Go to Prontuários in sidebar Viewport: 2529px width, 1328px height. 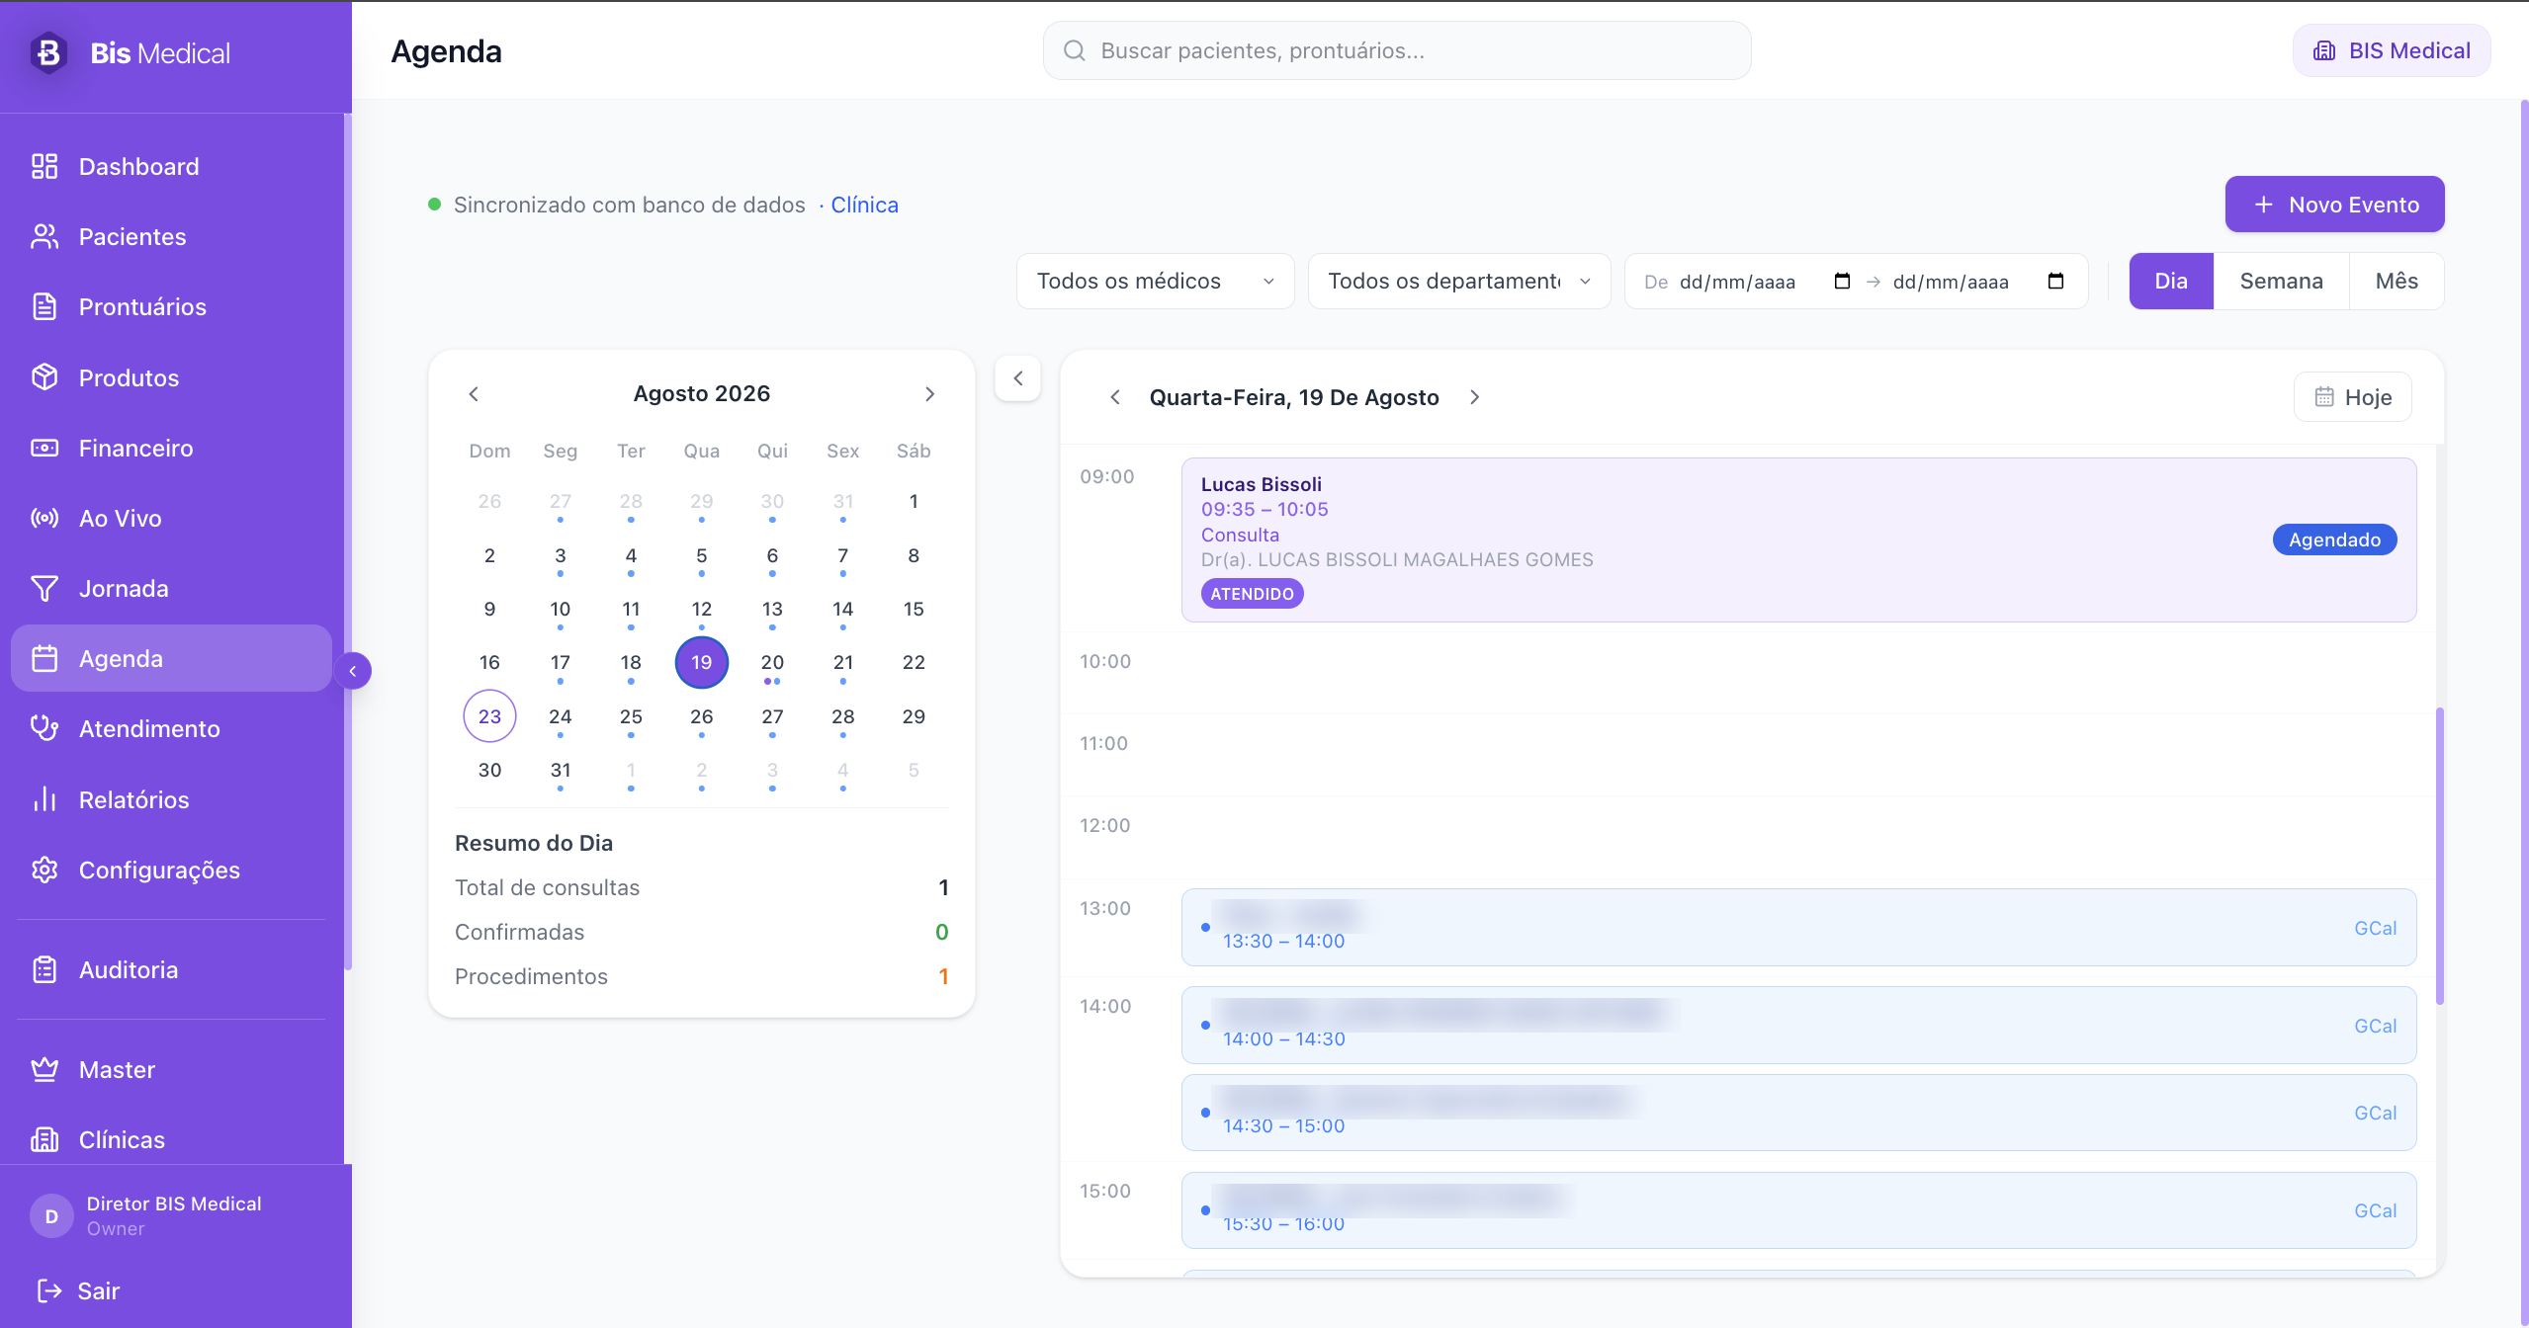click(171, 306)
